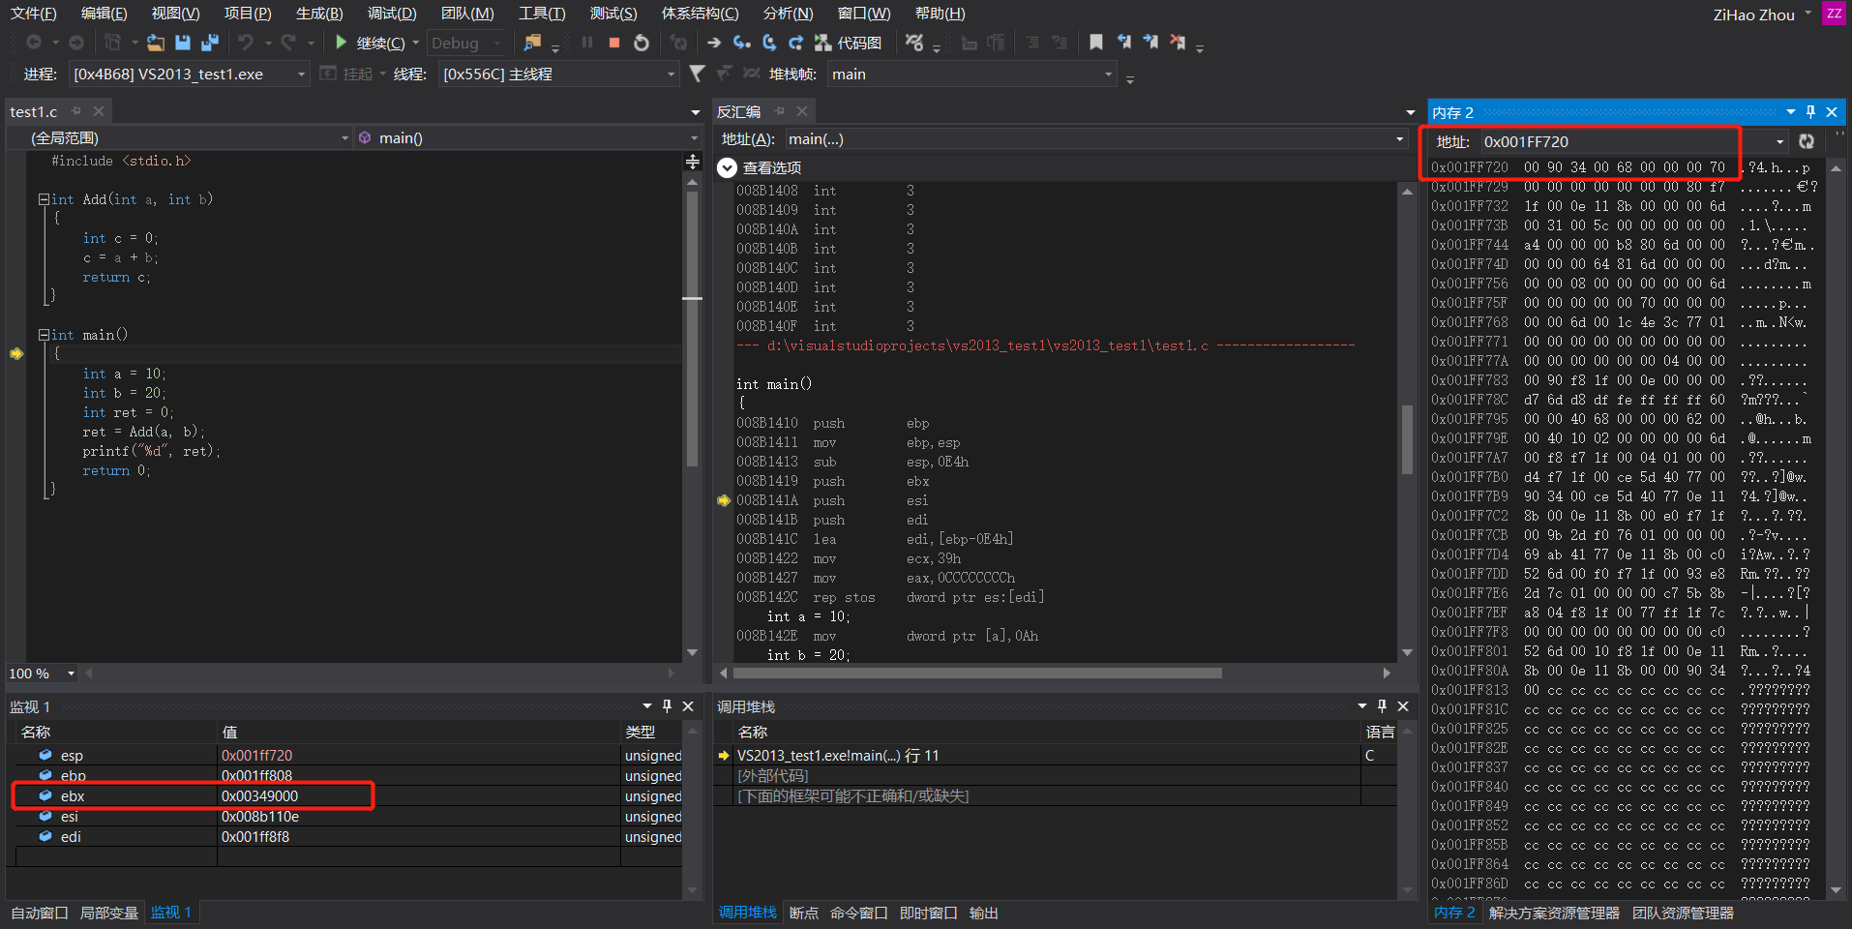The width and height of the screenshot is (1852, 929).
Task: Click the Step Over icon
Action: tap(769, 43)
